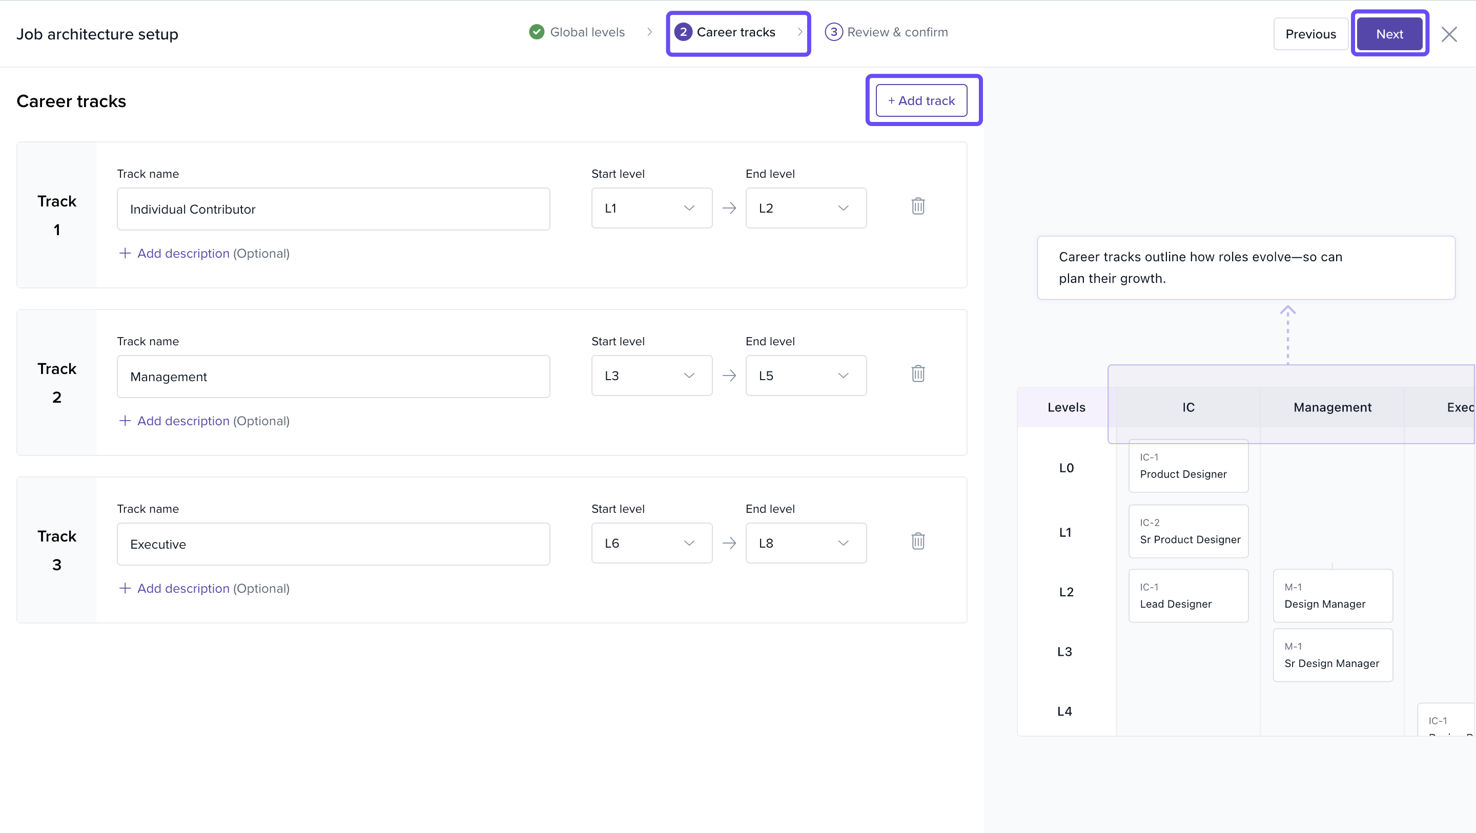Close the job architecture setup wizard
Screen dimensions: 1476x833
[1449, 34]
